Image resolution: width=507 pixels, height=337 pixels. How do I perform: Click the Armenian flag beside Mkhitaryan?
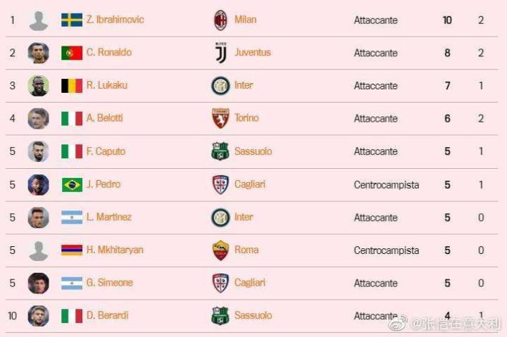click(x=72, y=250)
